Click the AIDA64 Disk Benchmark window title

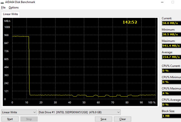pos(20,2)
